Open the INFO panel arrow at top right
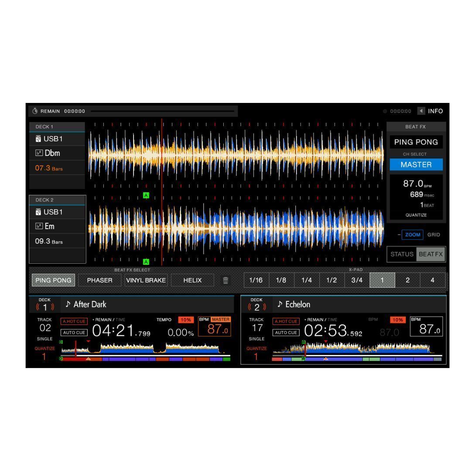This screenshot has width=471, height=471. 421,111
